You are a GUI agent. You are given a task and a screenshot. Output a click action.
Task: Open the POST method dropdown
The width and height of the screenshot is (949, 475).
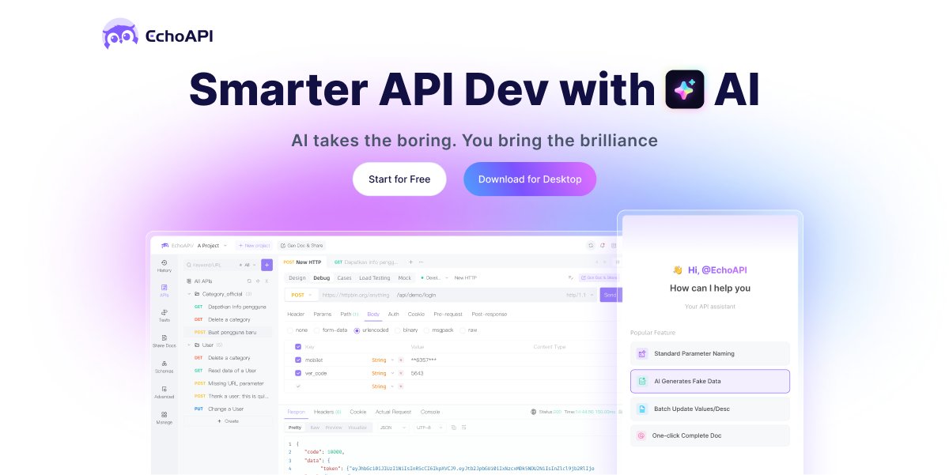click(301, 294)
